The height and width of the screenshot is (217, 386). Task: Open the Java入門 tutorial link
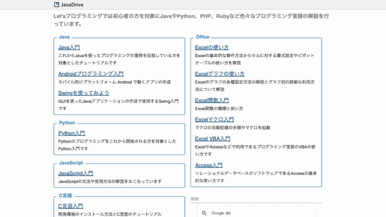[x=68, y=47]
